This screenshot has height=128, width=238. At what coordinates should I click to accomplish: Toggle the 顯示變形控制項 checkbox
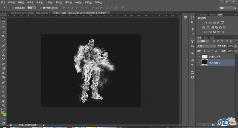coord(41,7)
